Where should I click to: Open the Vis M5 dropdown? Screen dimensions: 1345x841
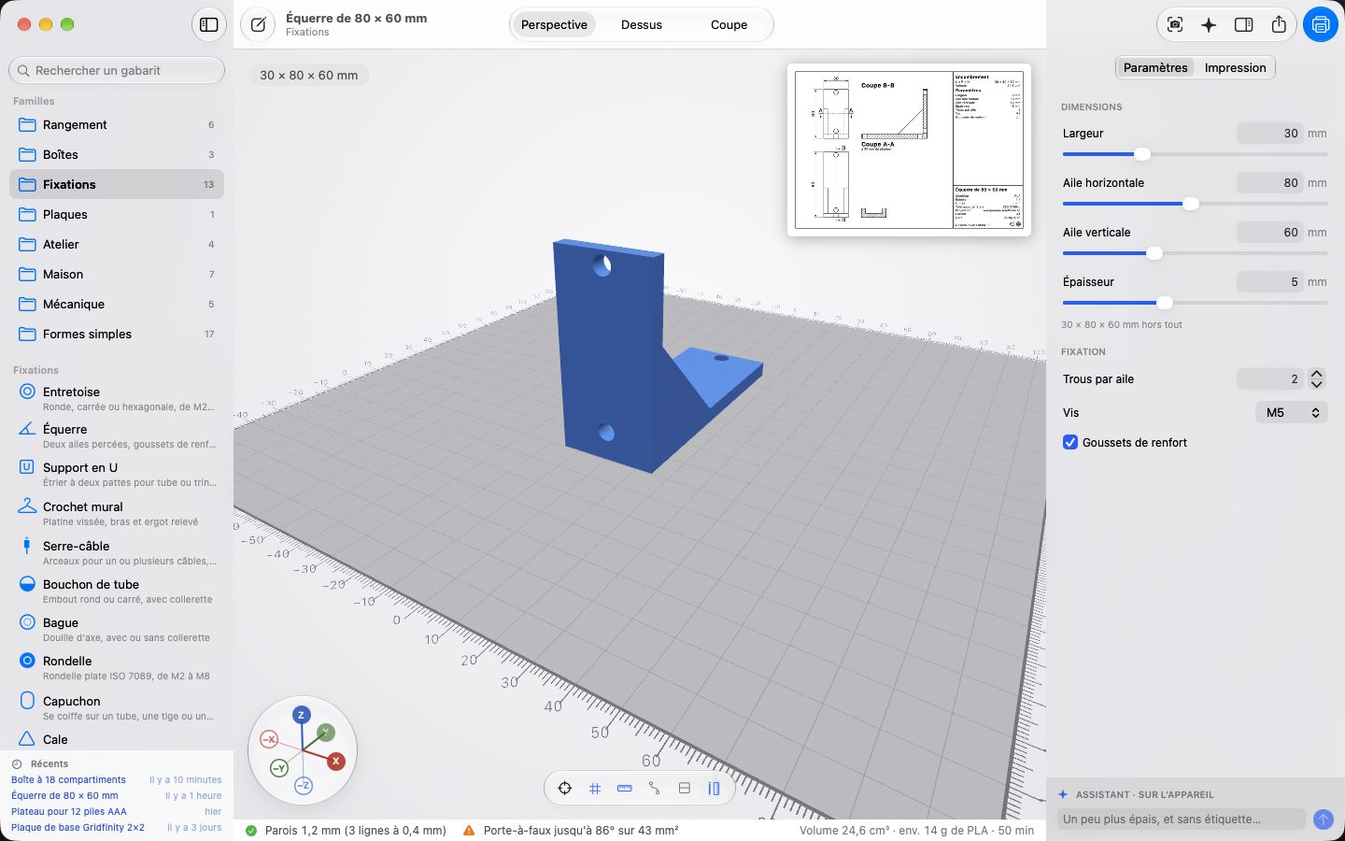click(x=1291, y=412)
